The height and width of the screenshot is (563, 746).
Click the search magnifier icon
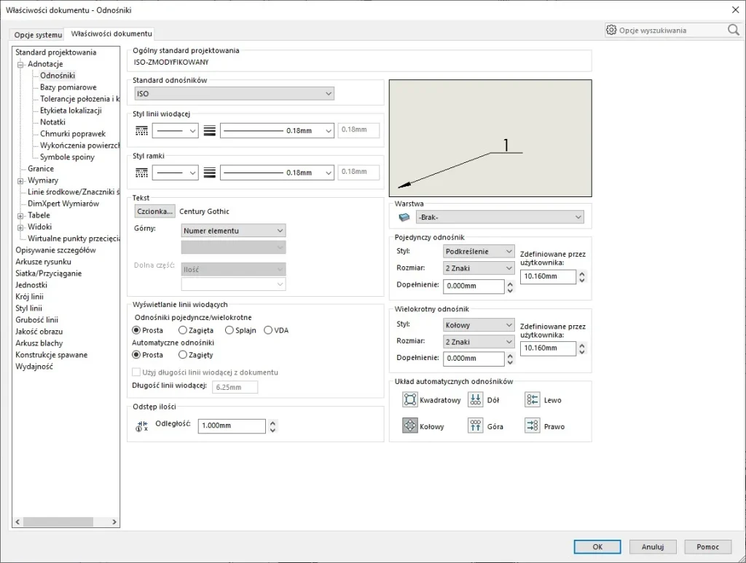pos(734,30)
